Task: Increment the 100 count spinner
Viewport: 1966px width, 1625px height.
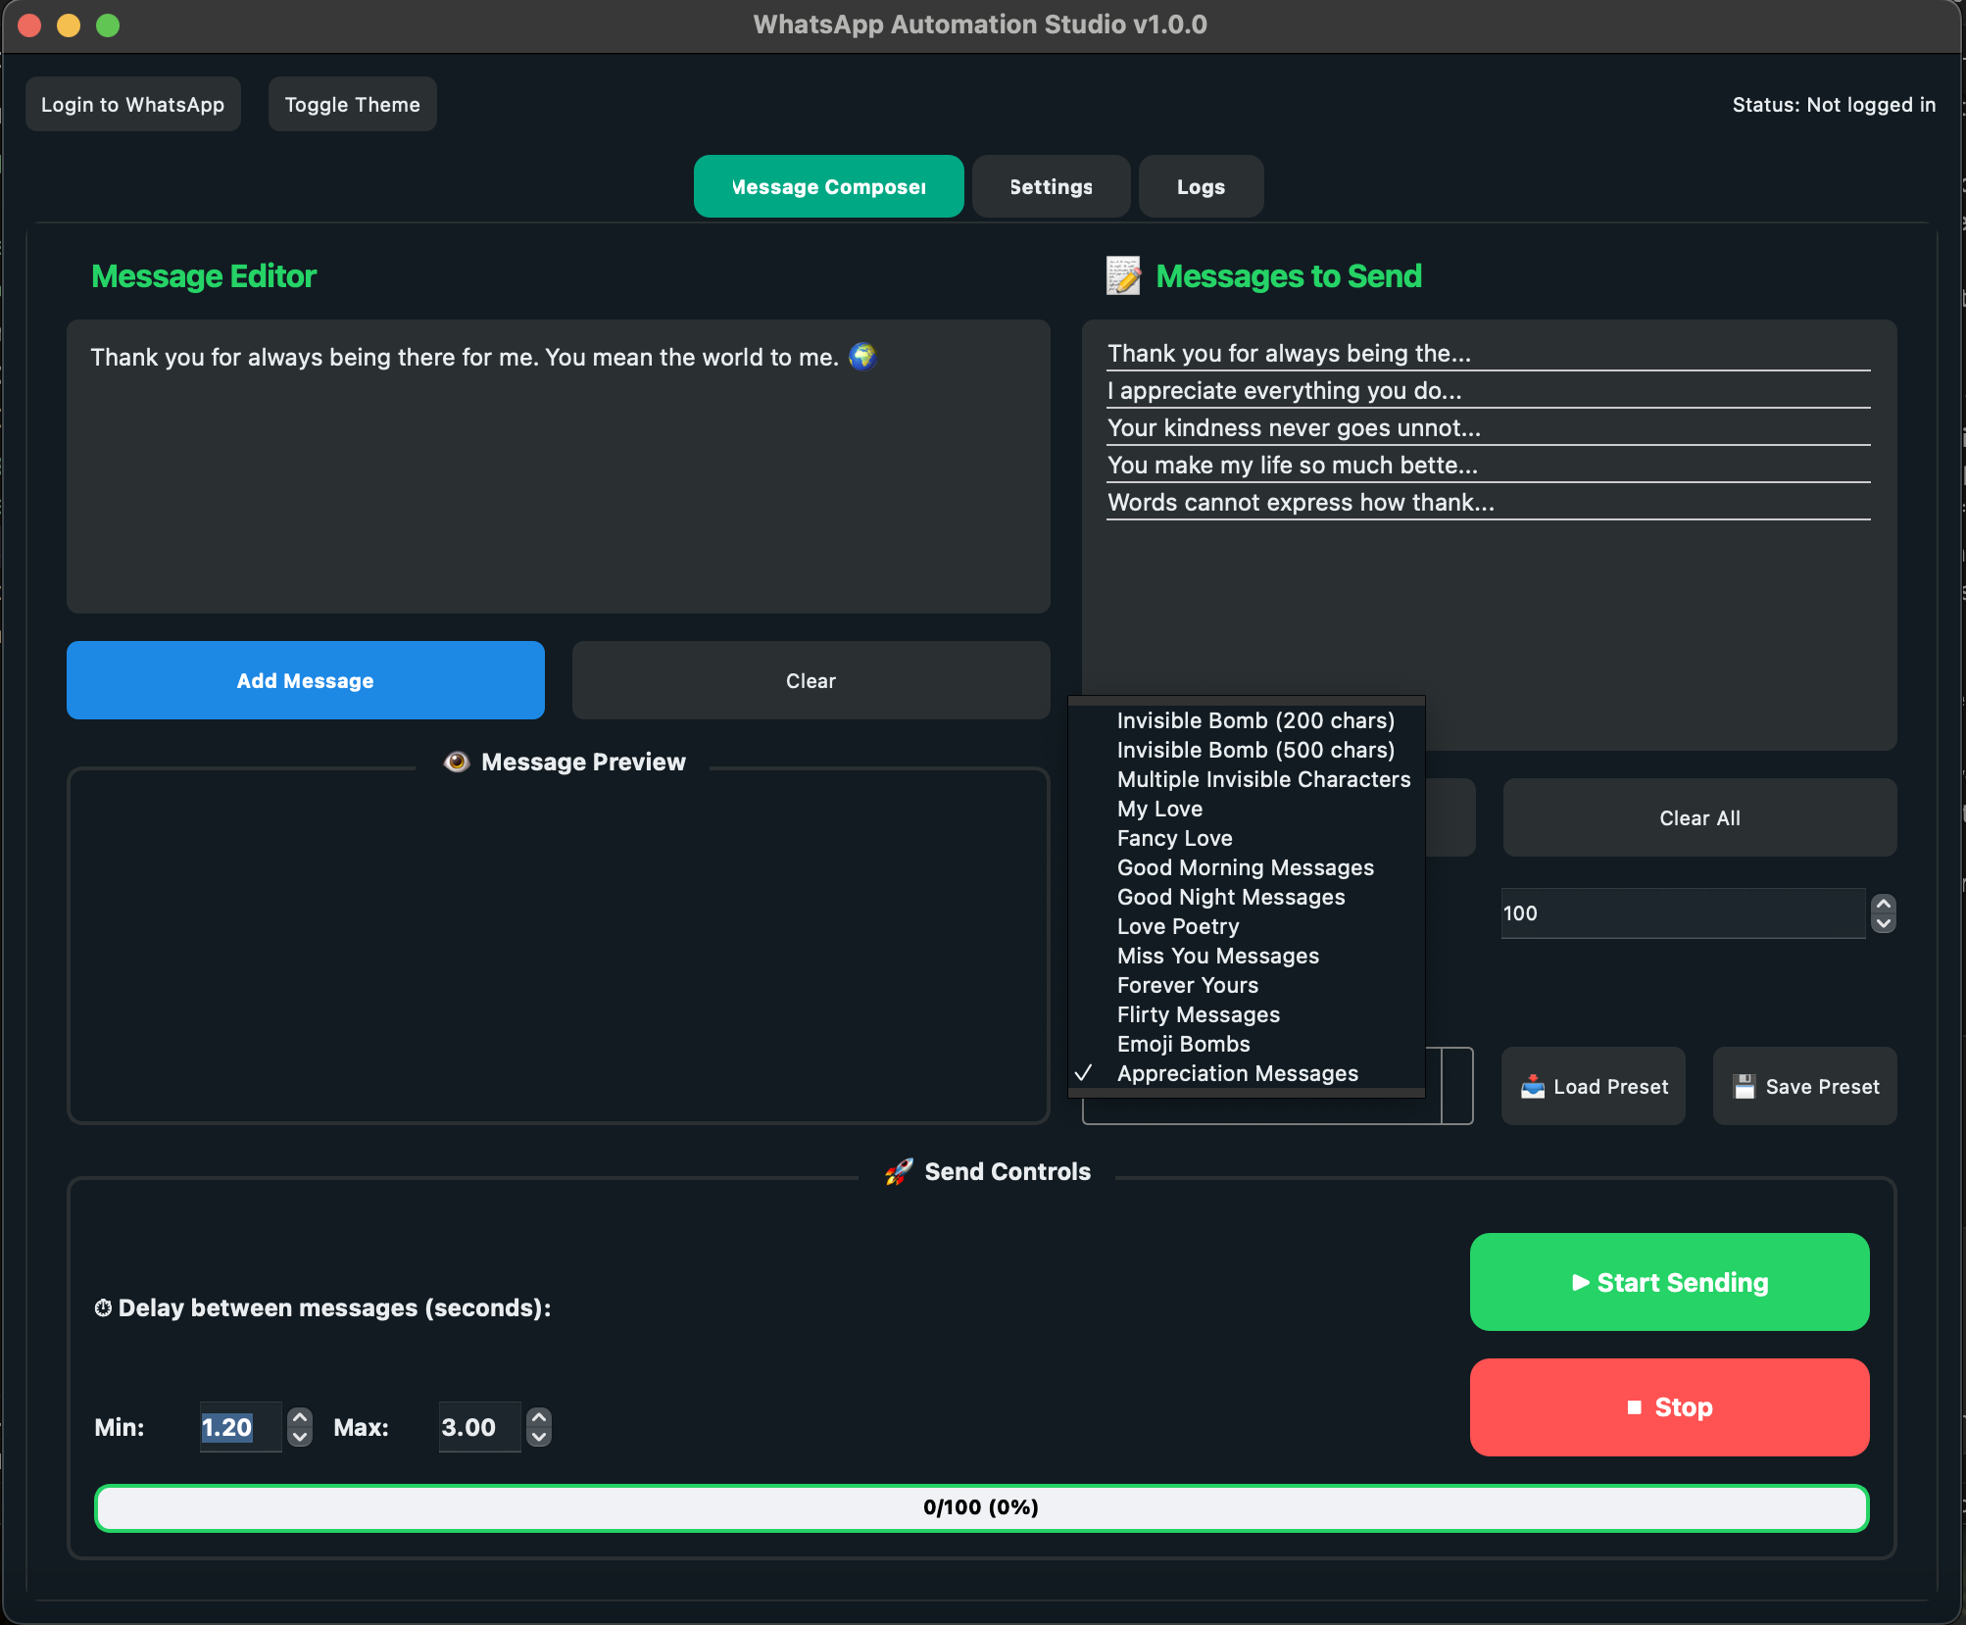Action: [1882, 905]
